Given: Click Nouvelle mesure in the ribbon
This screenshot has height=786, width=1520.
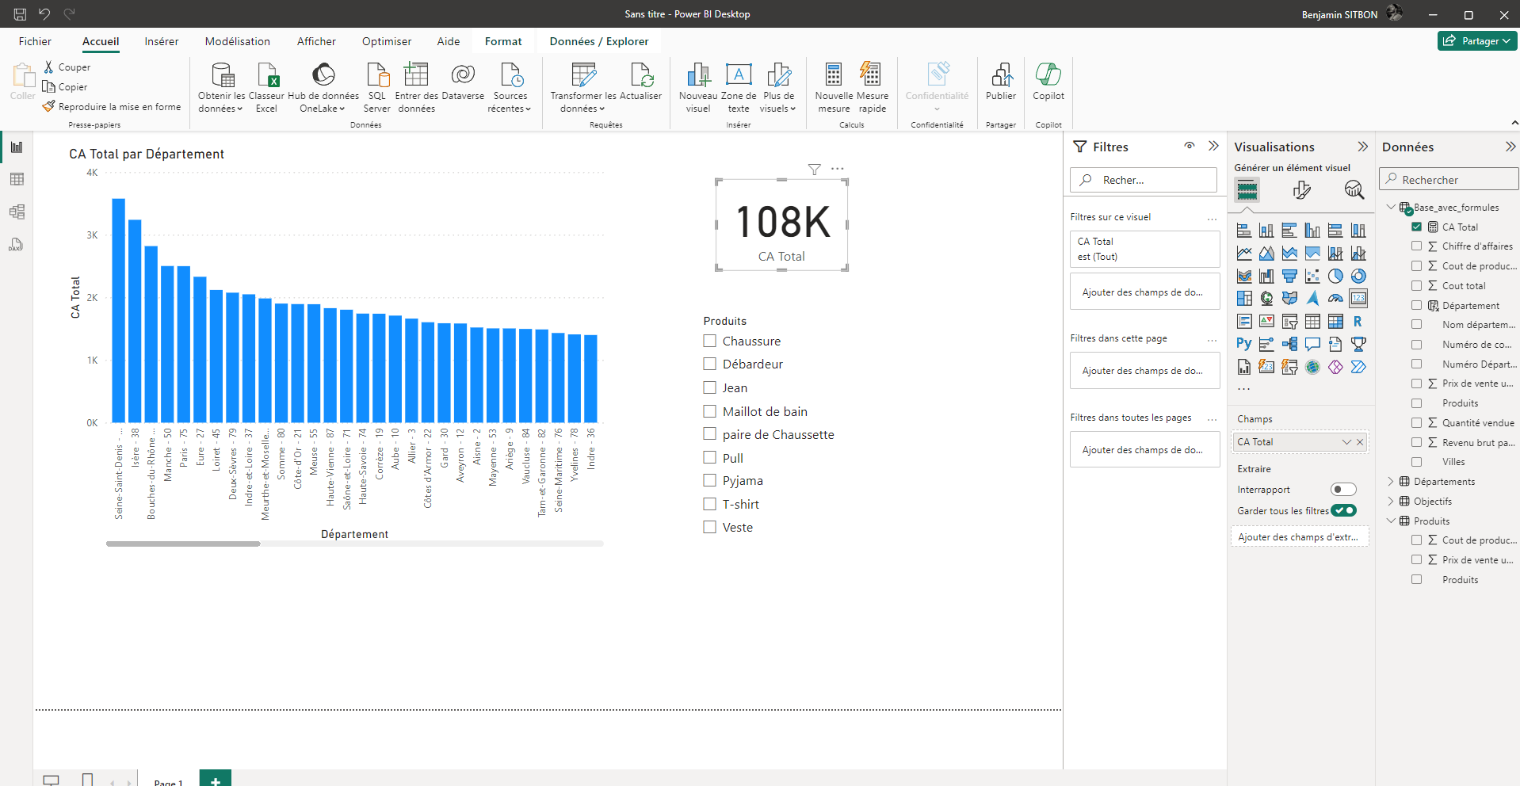Looking at the screenshot, I should tap(834, 88).
